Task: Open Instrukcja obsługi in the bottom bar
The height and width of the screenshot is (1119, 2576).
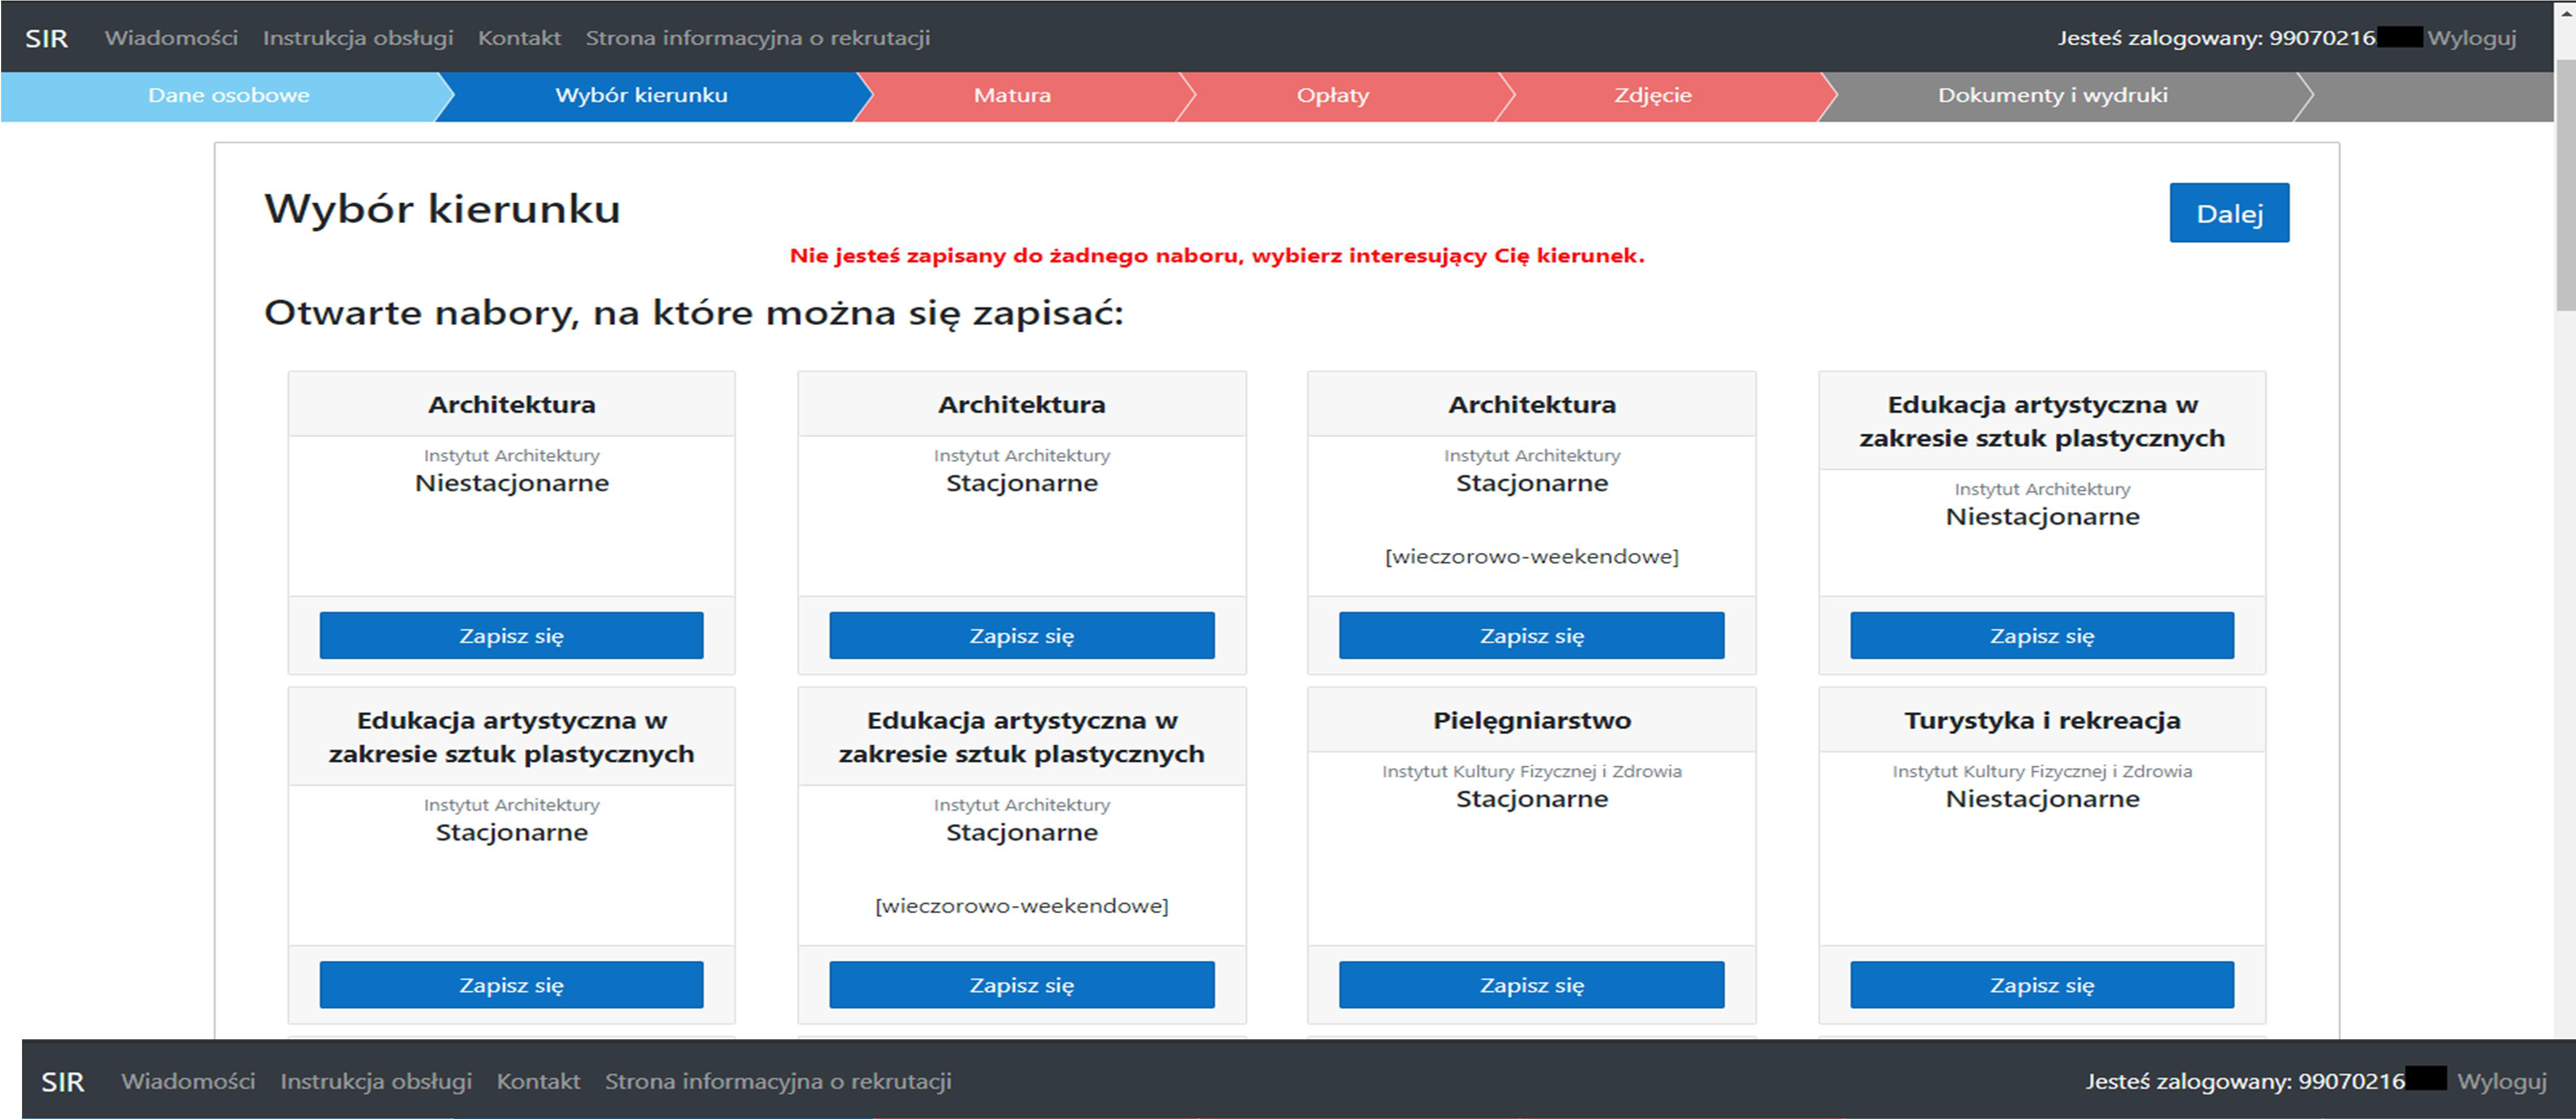Action: (376, 1082)
